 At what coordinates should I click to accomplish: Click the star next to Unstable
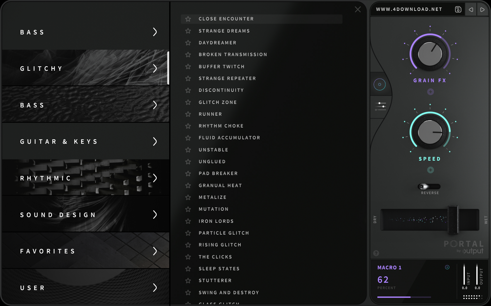click(188, 150)
